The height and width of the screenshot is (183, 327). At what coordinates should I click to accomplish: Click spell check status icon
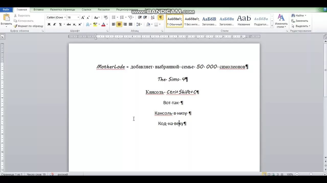[52, 174]
